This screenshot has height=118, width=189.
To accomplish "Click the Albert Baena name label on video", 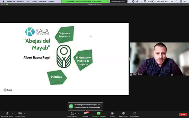I will click(x=136, y=74).
